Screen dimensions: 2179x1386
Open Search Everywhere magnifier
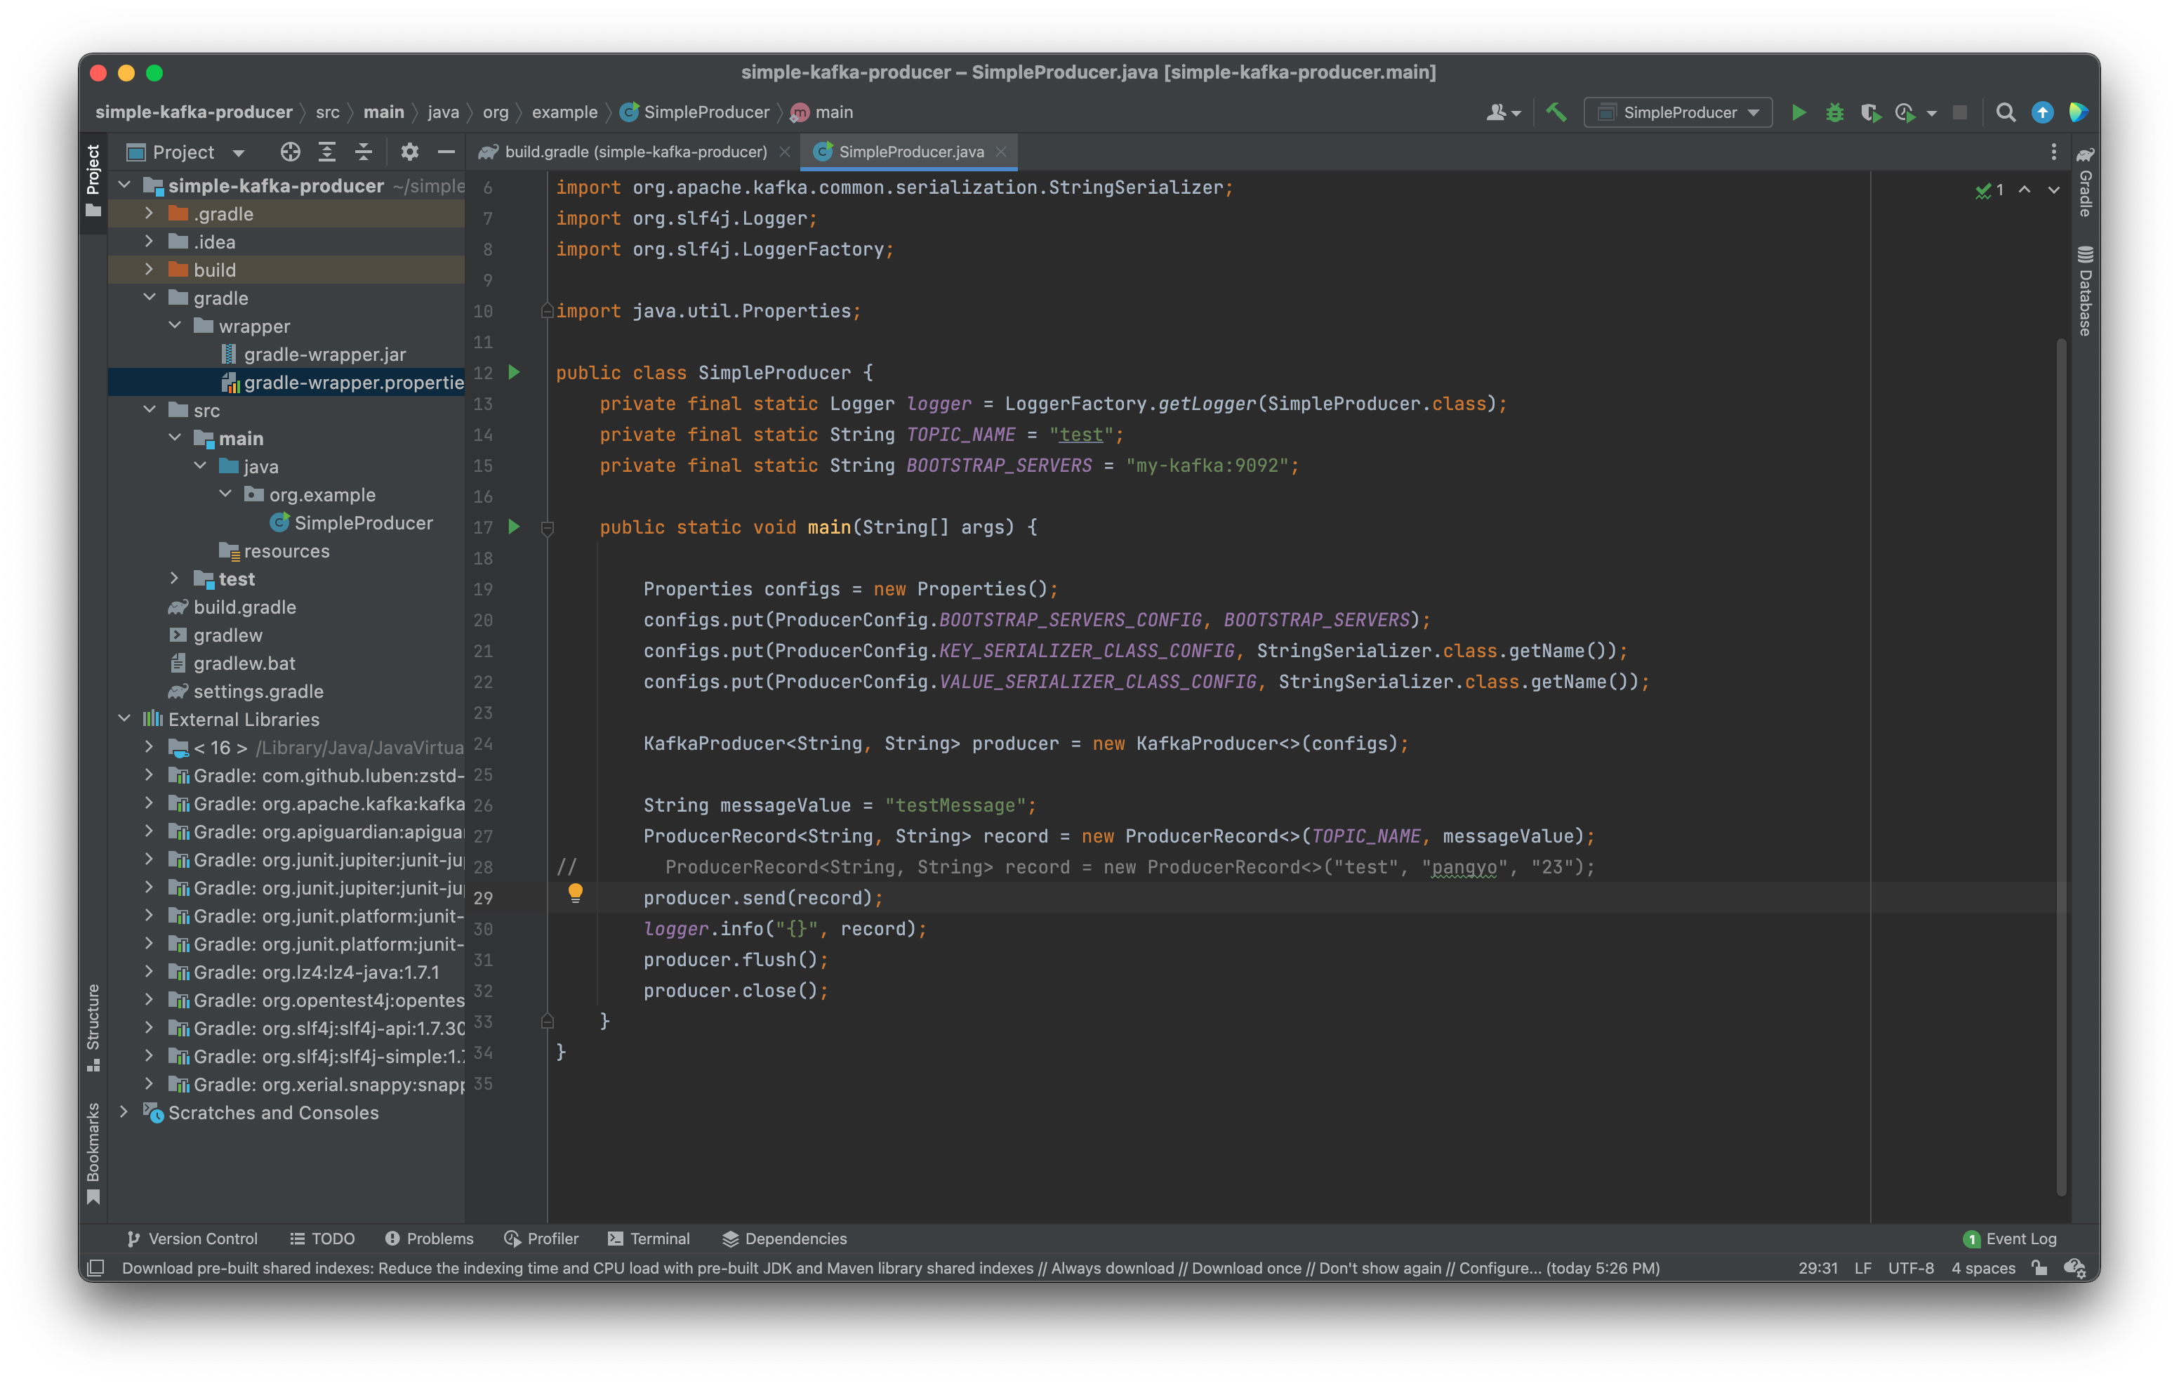point(2006,112)
